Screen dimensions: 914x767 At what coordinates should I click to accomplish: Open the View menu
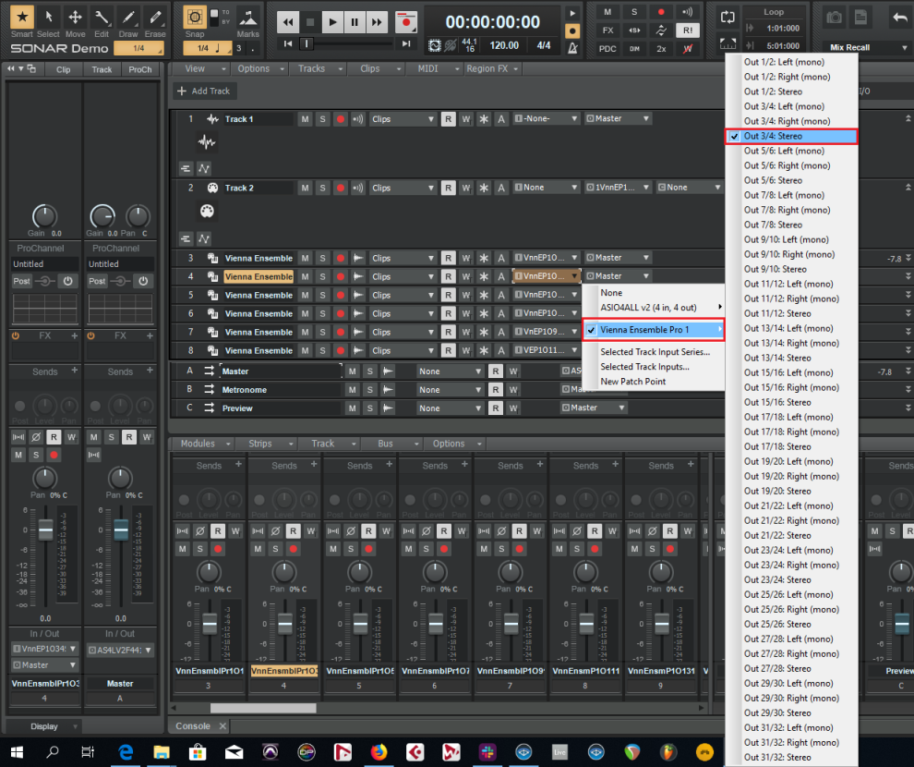tap(202, 68)
